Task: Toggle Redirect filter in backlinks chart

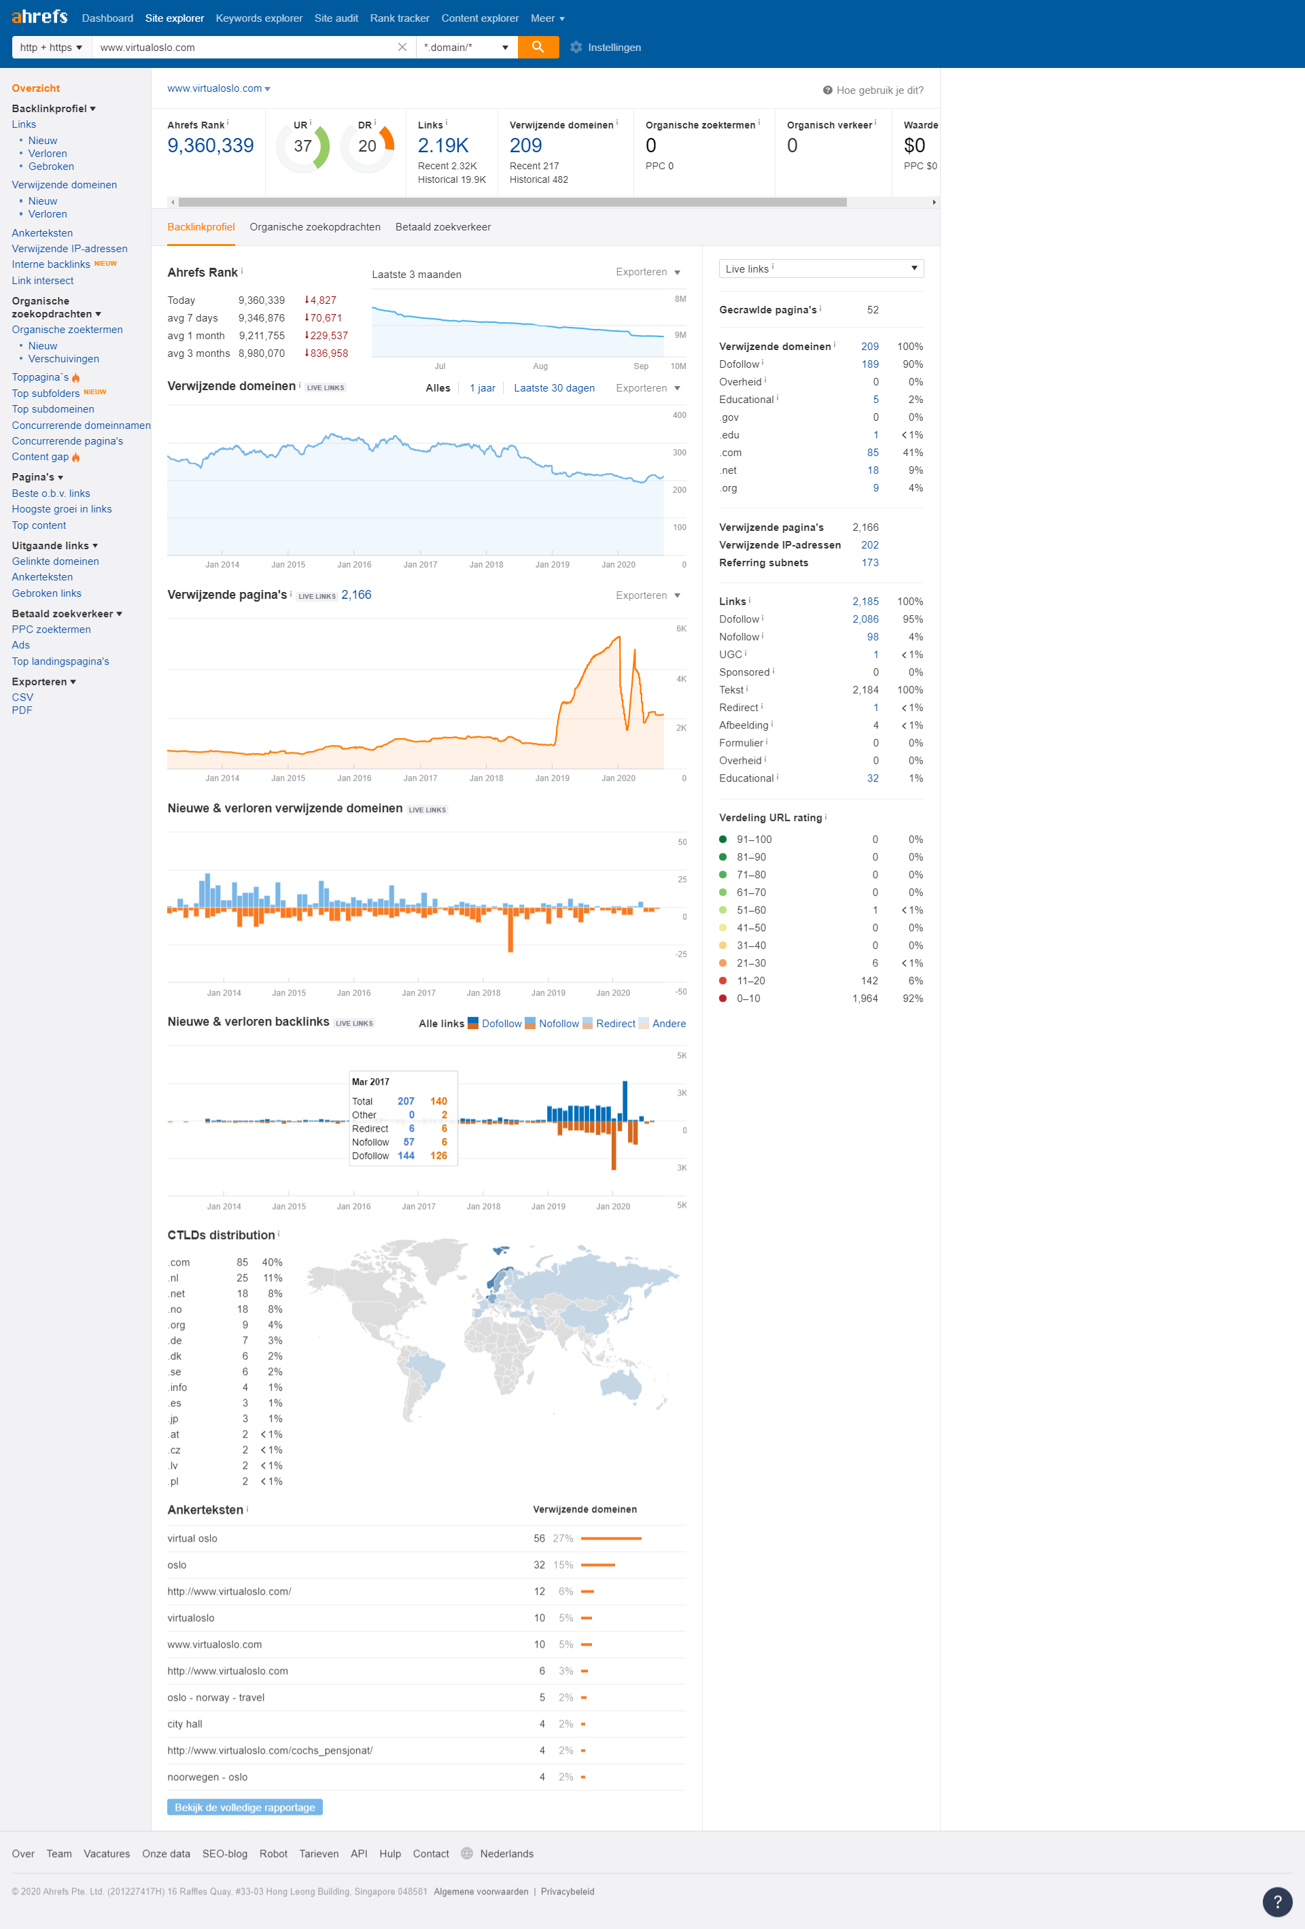Action: click(615, 1024)
